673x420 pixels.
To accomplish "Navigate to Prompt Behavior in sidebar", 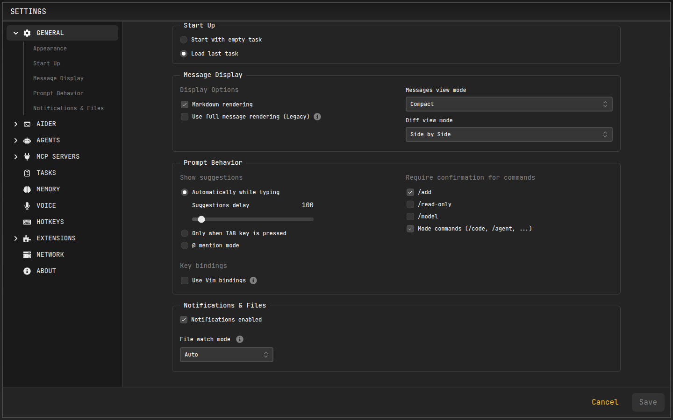I will tap(58, 93).
